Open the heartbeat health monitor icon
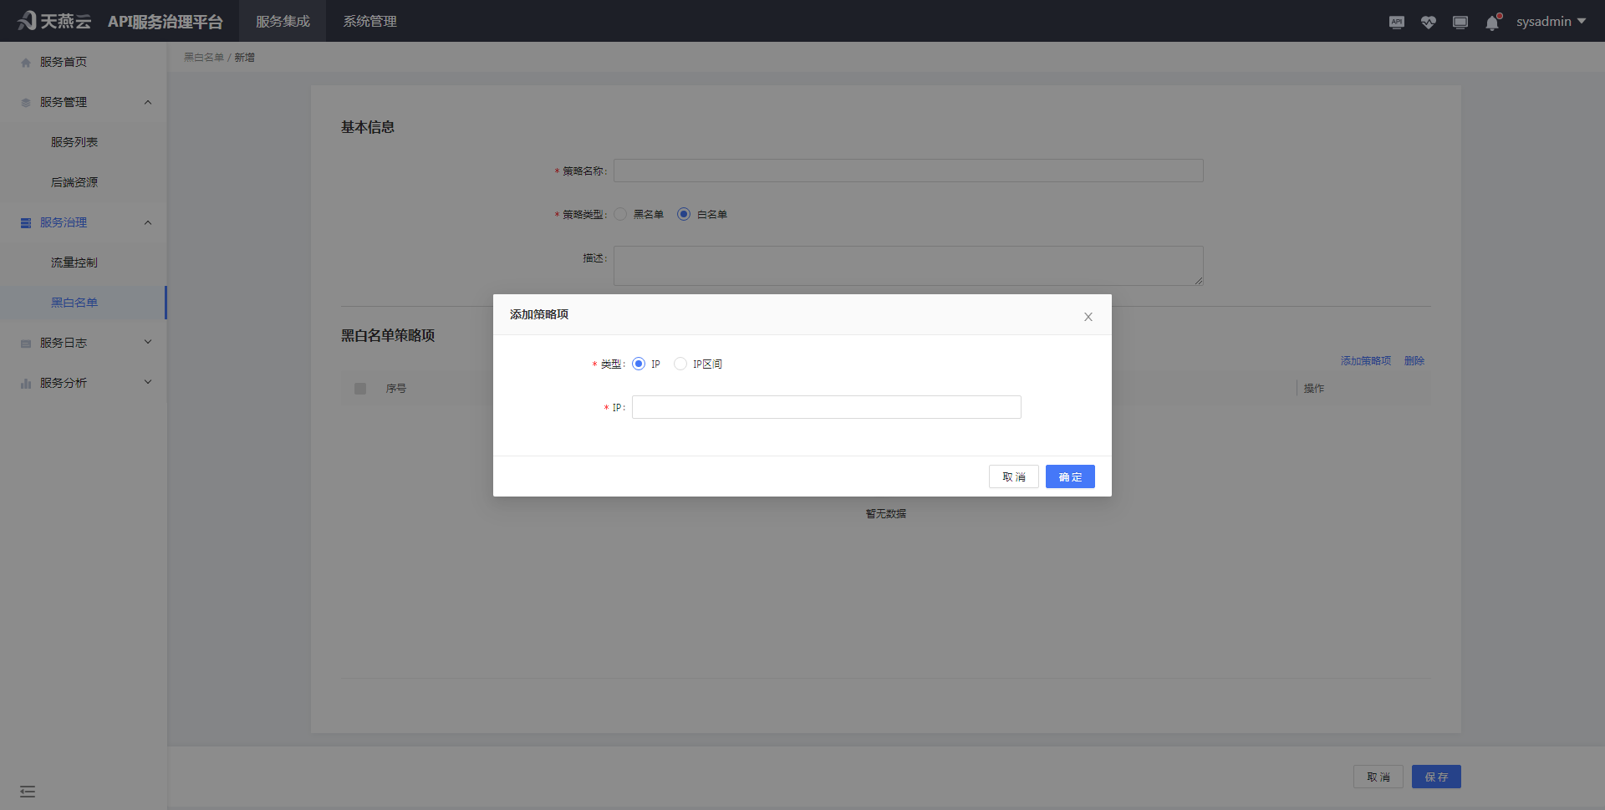 coord(1428,23)
